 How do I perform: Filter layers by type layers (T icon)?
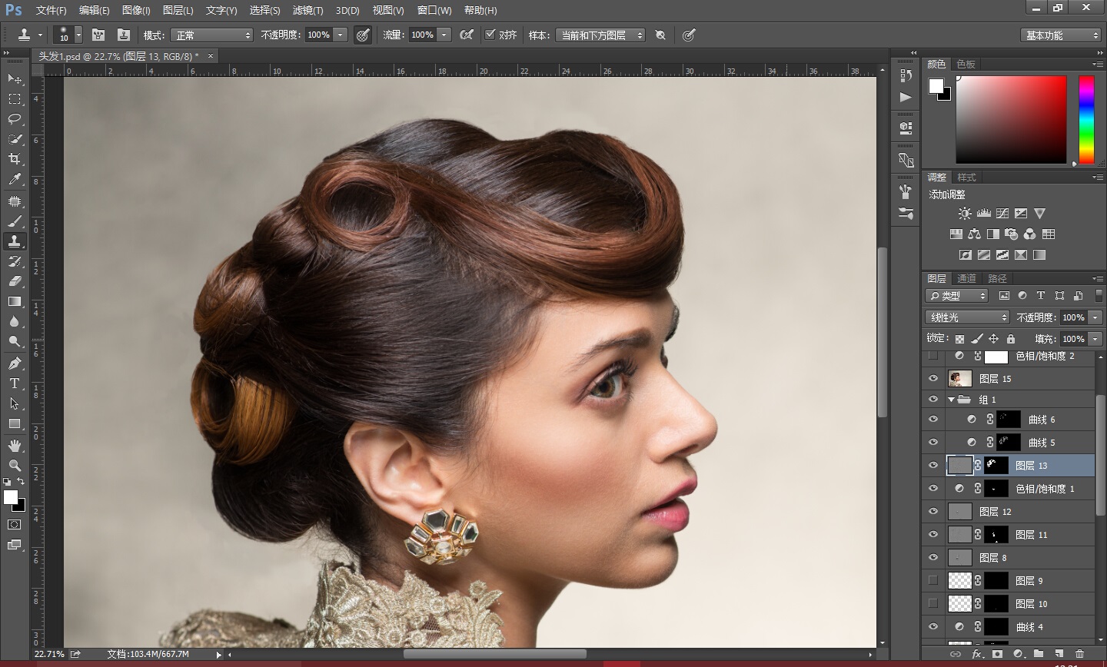coord(1041,296)
